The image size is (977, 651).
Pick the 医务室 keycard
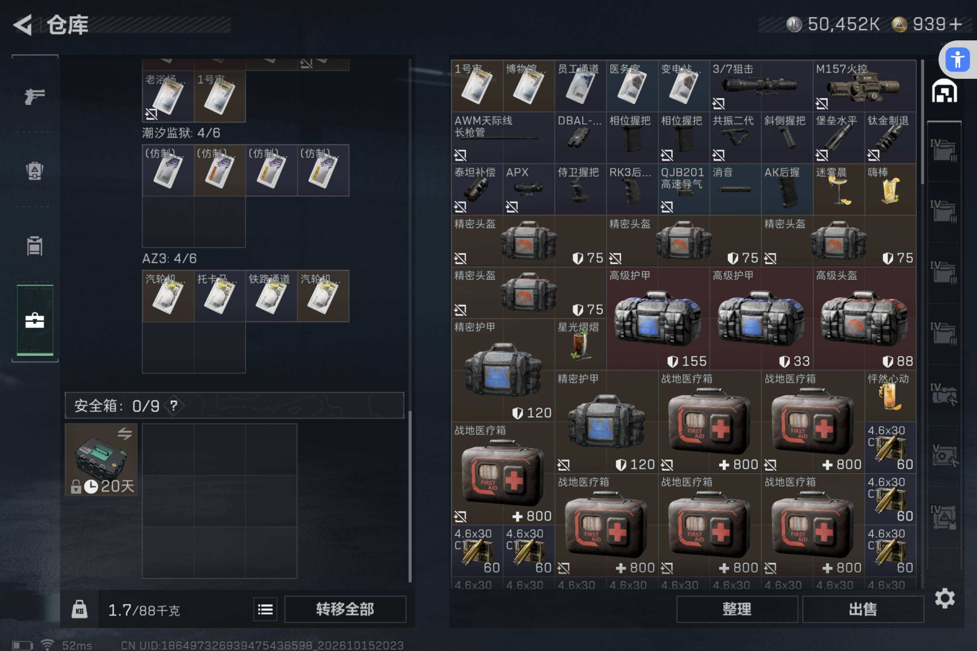(x=632, y=86)
